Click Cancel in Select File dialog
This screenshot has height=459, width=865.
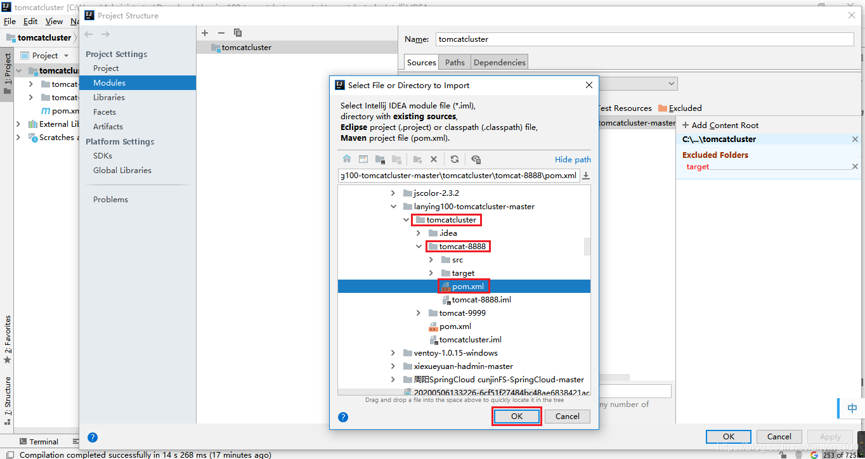coord(568,417)
